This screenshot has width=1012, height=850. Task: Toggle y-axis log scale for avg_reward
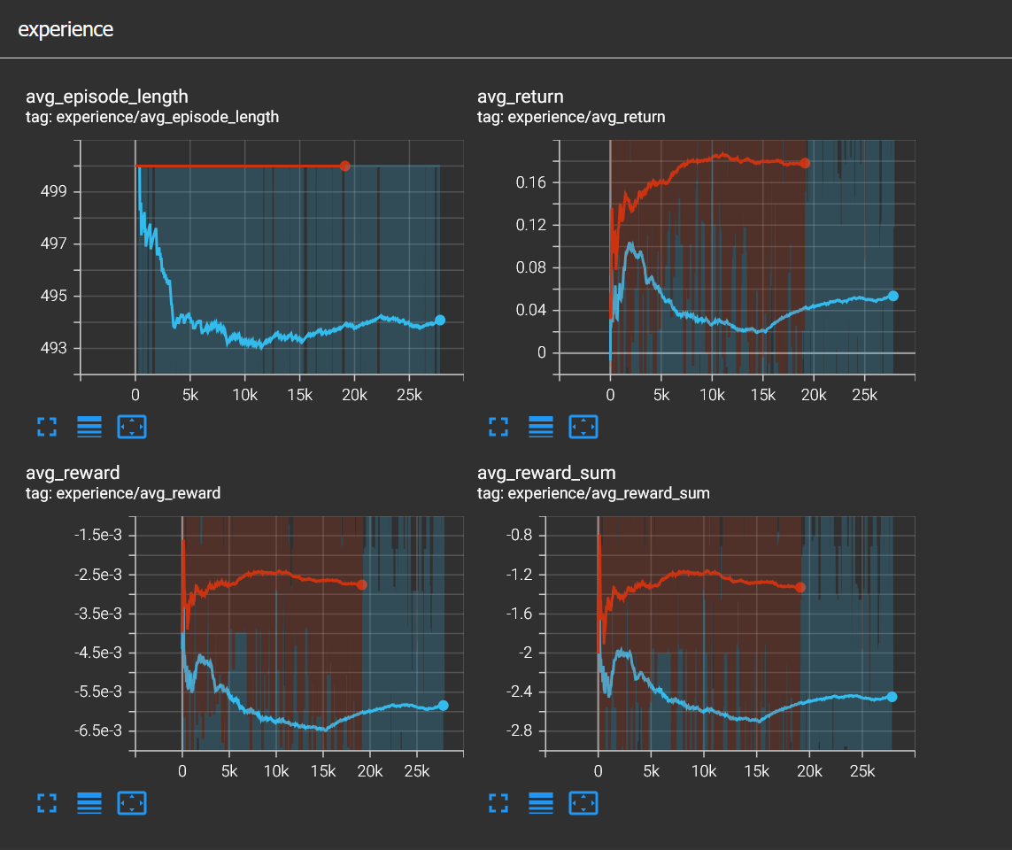click(89, 803)
